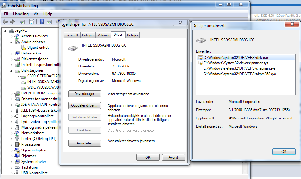Collapse the Diskstasjoner node
The image size is (301, 179).
(x=11, y=71)
